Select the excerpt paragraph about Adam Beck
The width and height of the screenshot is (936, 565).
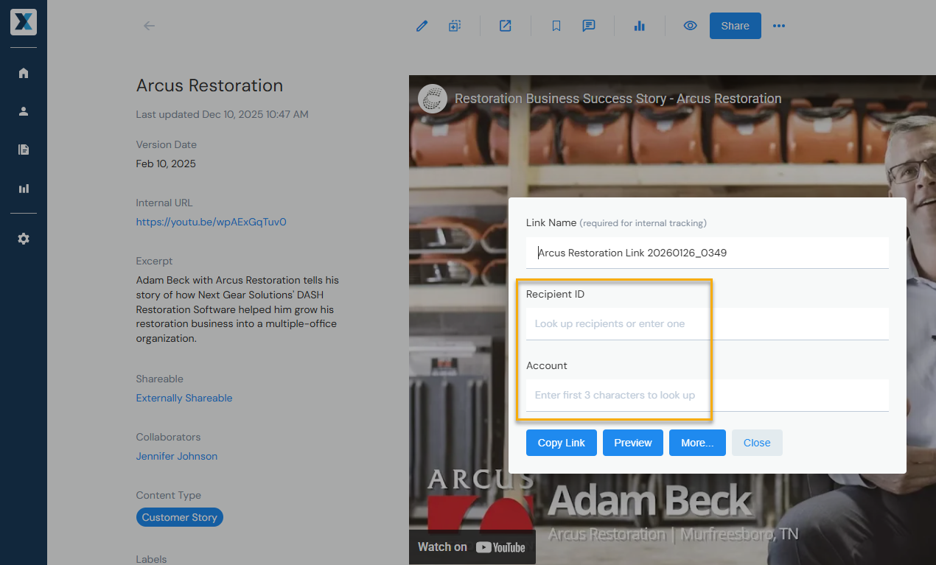(x=237, y=309)
